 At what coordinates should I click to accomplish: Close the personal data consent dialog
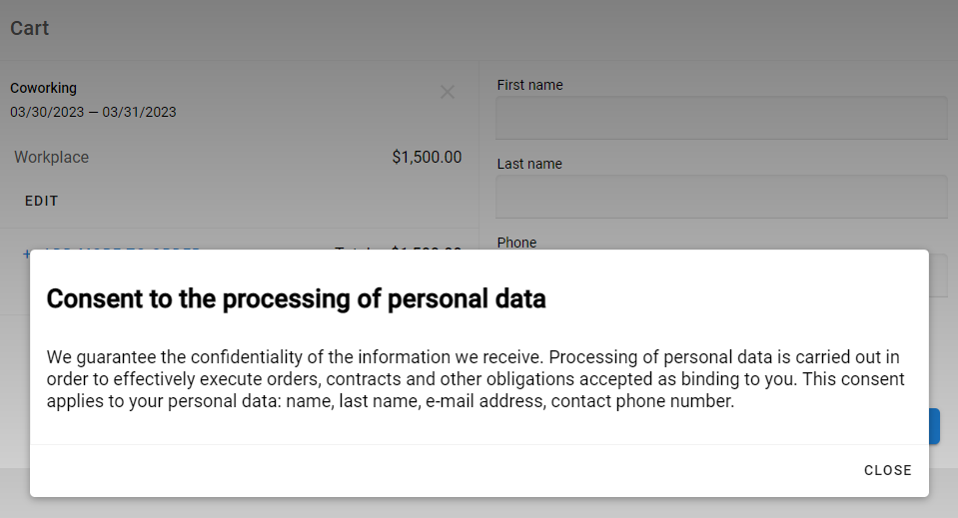tap(887, 470)
